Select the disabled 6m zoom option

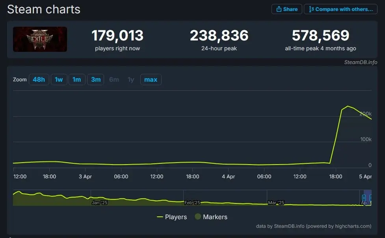(114, 79)
